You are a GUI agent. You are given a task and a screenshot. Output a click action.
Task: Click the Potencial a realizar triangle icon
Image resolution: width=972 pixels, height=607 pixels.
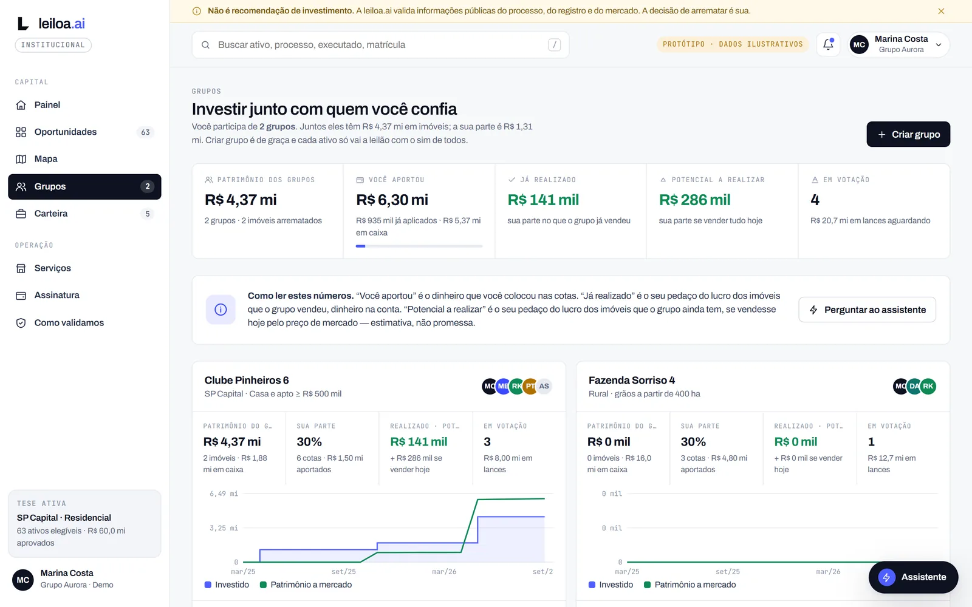point(663,180)
